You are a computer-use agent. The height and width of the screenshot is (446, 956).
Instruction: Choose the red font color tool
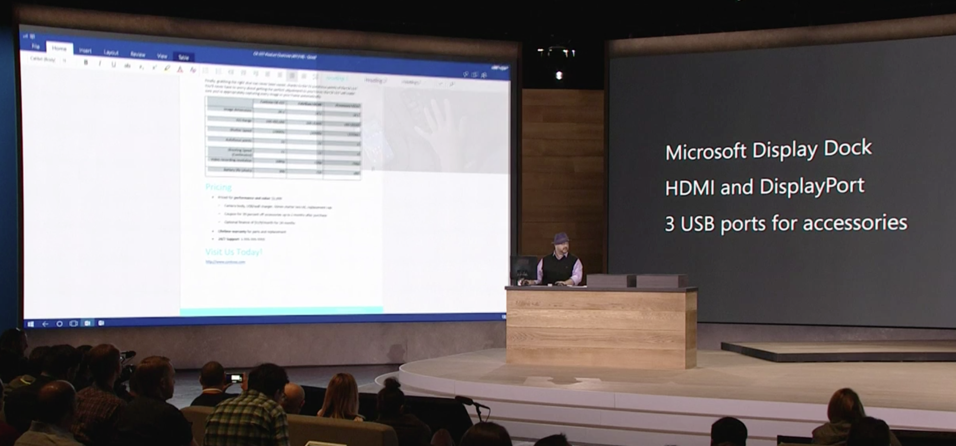click(x=180, y=69)
